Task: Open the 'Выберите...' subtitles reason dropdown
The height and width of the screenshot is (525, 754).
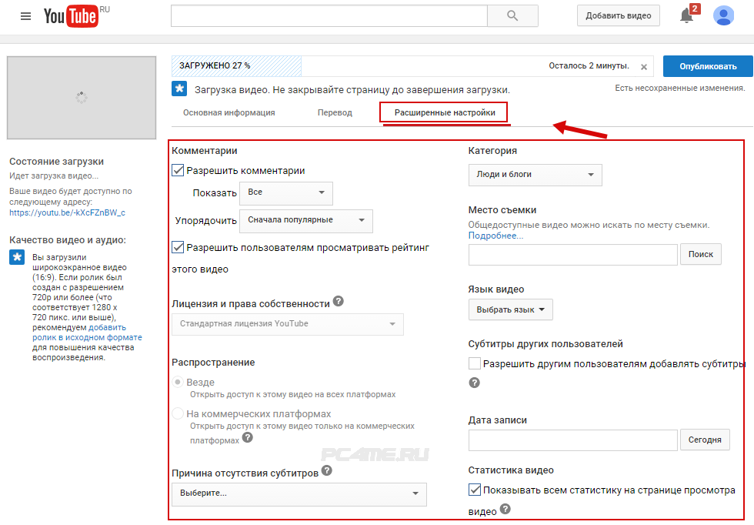Action: [x=299, y=493]
